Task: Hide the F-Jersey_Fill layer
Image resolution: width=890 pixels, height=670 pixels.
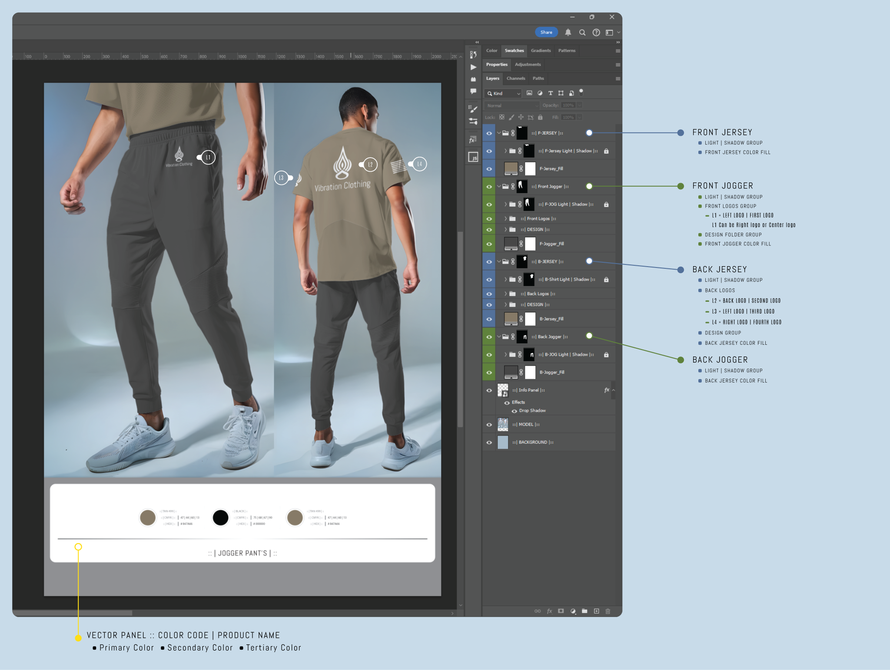Action: pyautogui.click(x=489, y=169)
